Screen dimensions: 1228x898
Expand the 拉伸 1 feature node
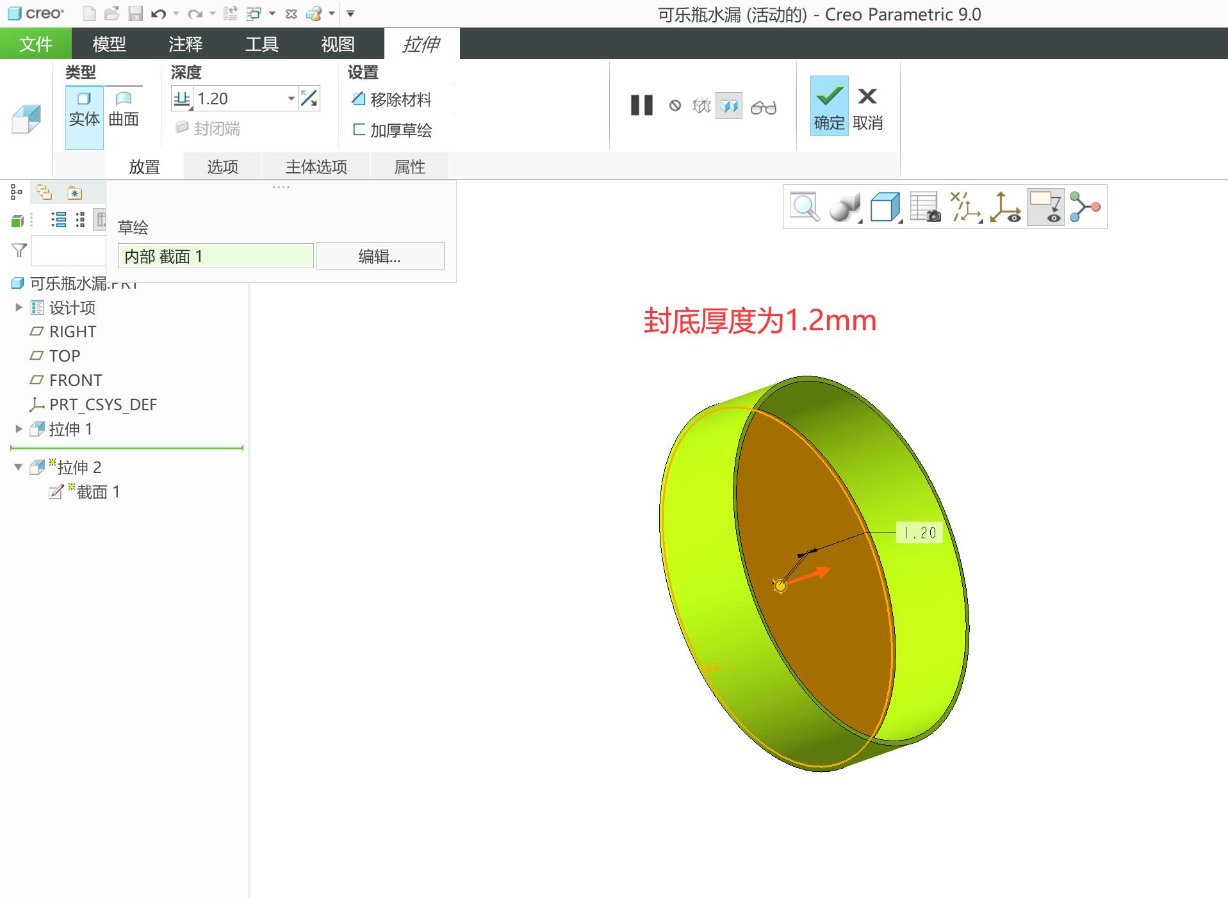(x=19, y=429)
